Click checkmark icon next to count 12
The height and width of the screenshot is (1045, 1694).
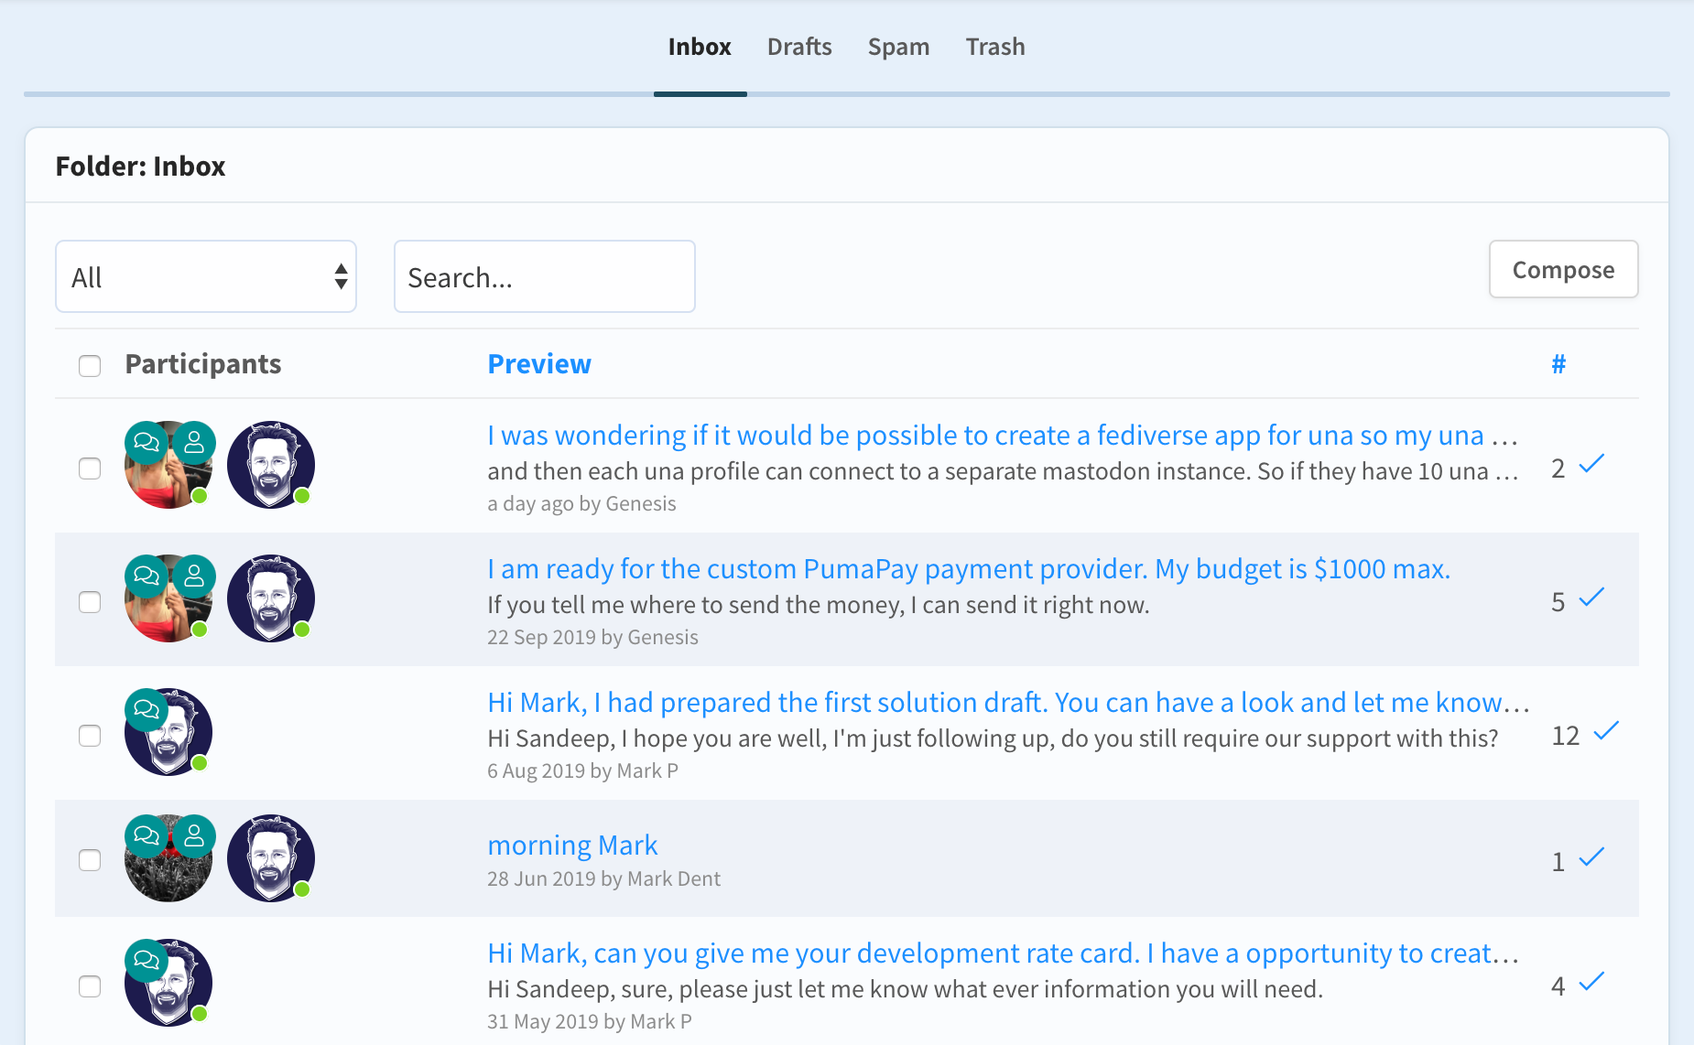1606,732
